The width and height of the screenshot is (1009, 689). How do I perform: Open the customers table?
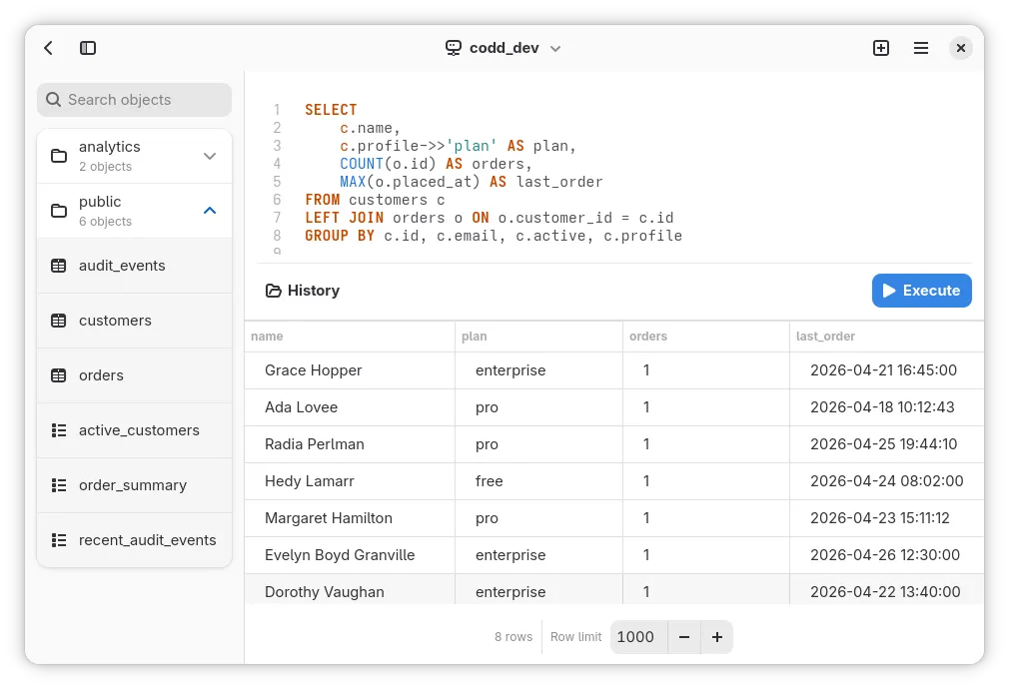point(135,321)
